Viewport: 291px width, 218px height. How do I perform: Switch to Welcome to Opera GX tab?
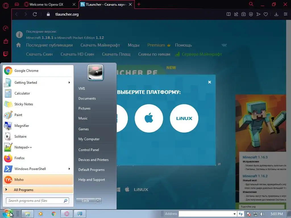[x=50, y=5]
